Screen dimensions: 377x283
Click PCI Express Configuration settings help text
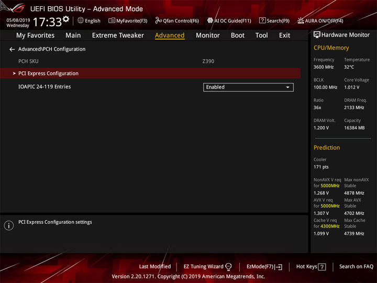click(x=55, y=222)
